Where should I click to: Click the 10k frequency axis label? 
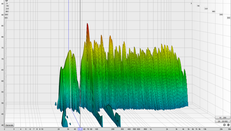[205, 129]
